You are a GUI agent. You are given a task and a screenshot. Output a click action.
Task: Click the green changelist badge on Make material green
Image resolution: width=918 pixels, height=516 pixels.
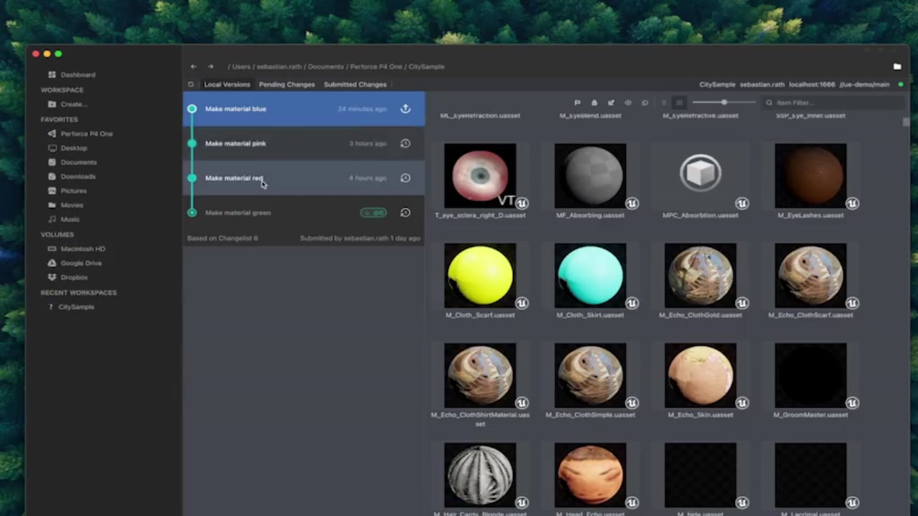click(x=373, y=212)
